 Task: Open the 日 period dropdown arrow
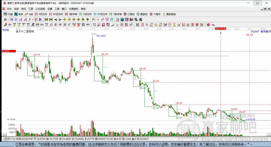click(8, 20)
